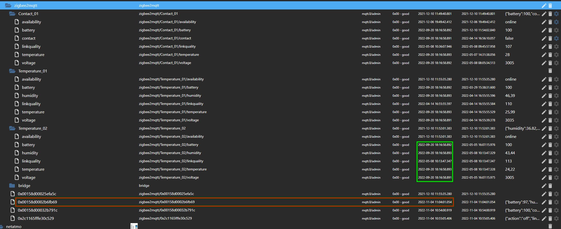Click the ID text zigbee2mqtt/Contact_01/battery
The height and width of the screenshot is (229, 561).
point(165,30)
